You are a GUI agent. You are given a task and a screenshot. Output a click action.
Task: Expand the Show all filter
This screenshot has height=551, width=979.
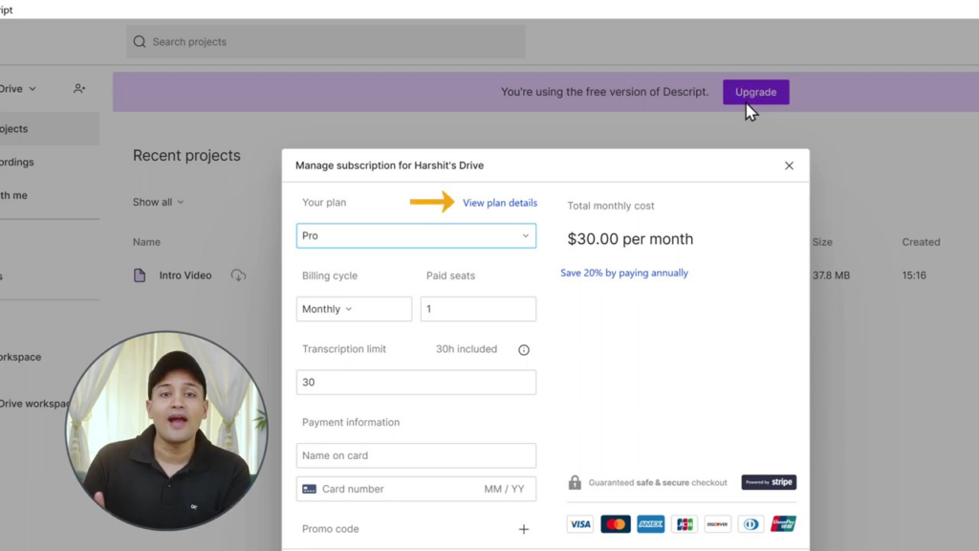coord(158,203)
